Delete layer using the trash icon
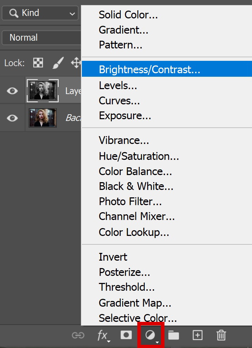Viewport: 252px width, 348px height. coord(221,335)
